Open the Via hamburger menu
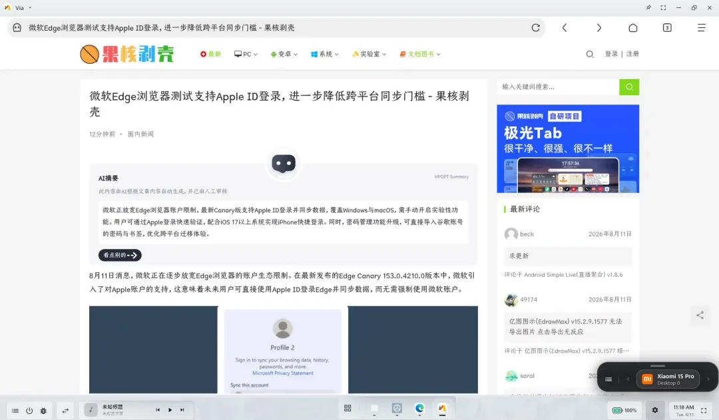The width and height of the screenshot is (719, 420). (701, 27)
